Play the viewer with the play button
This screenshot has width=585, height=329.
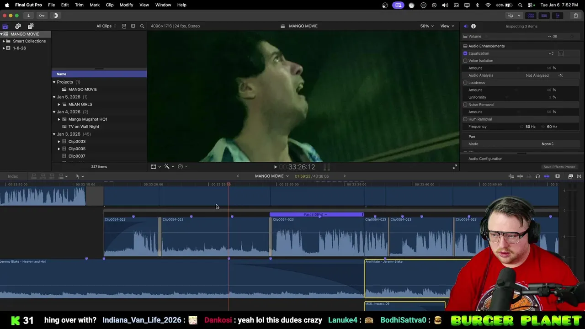pyautogui.click(x=275, y=167)
